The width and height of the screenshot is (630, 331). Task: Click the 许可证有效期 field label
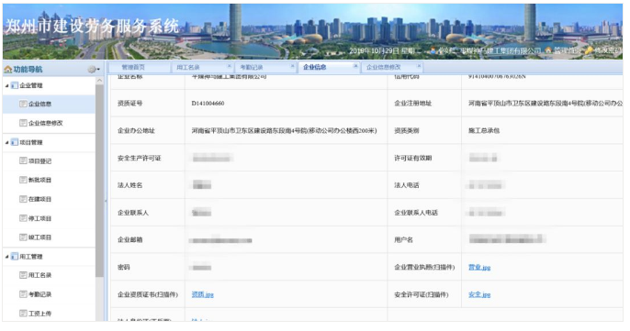click(412, 158)
